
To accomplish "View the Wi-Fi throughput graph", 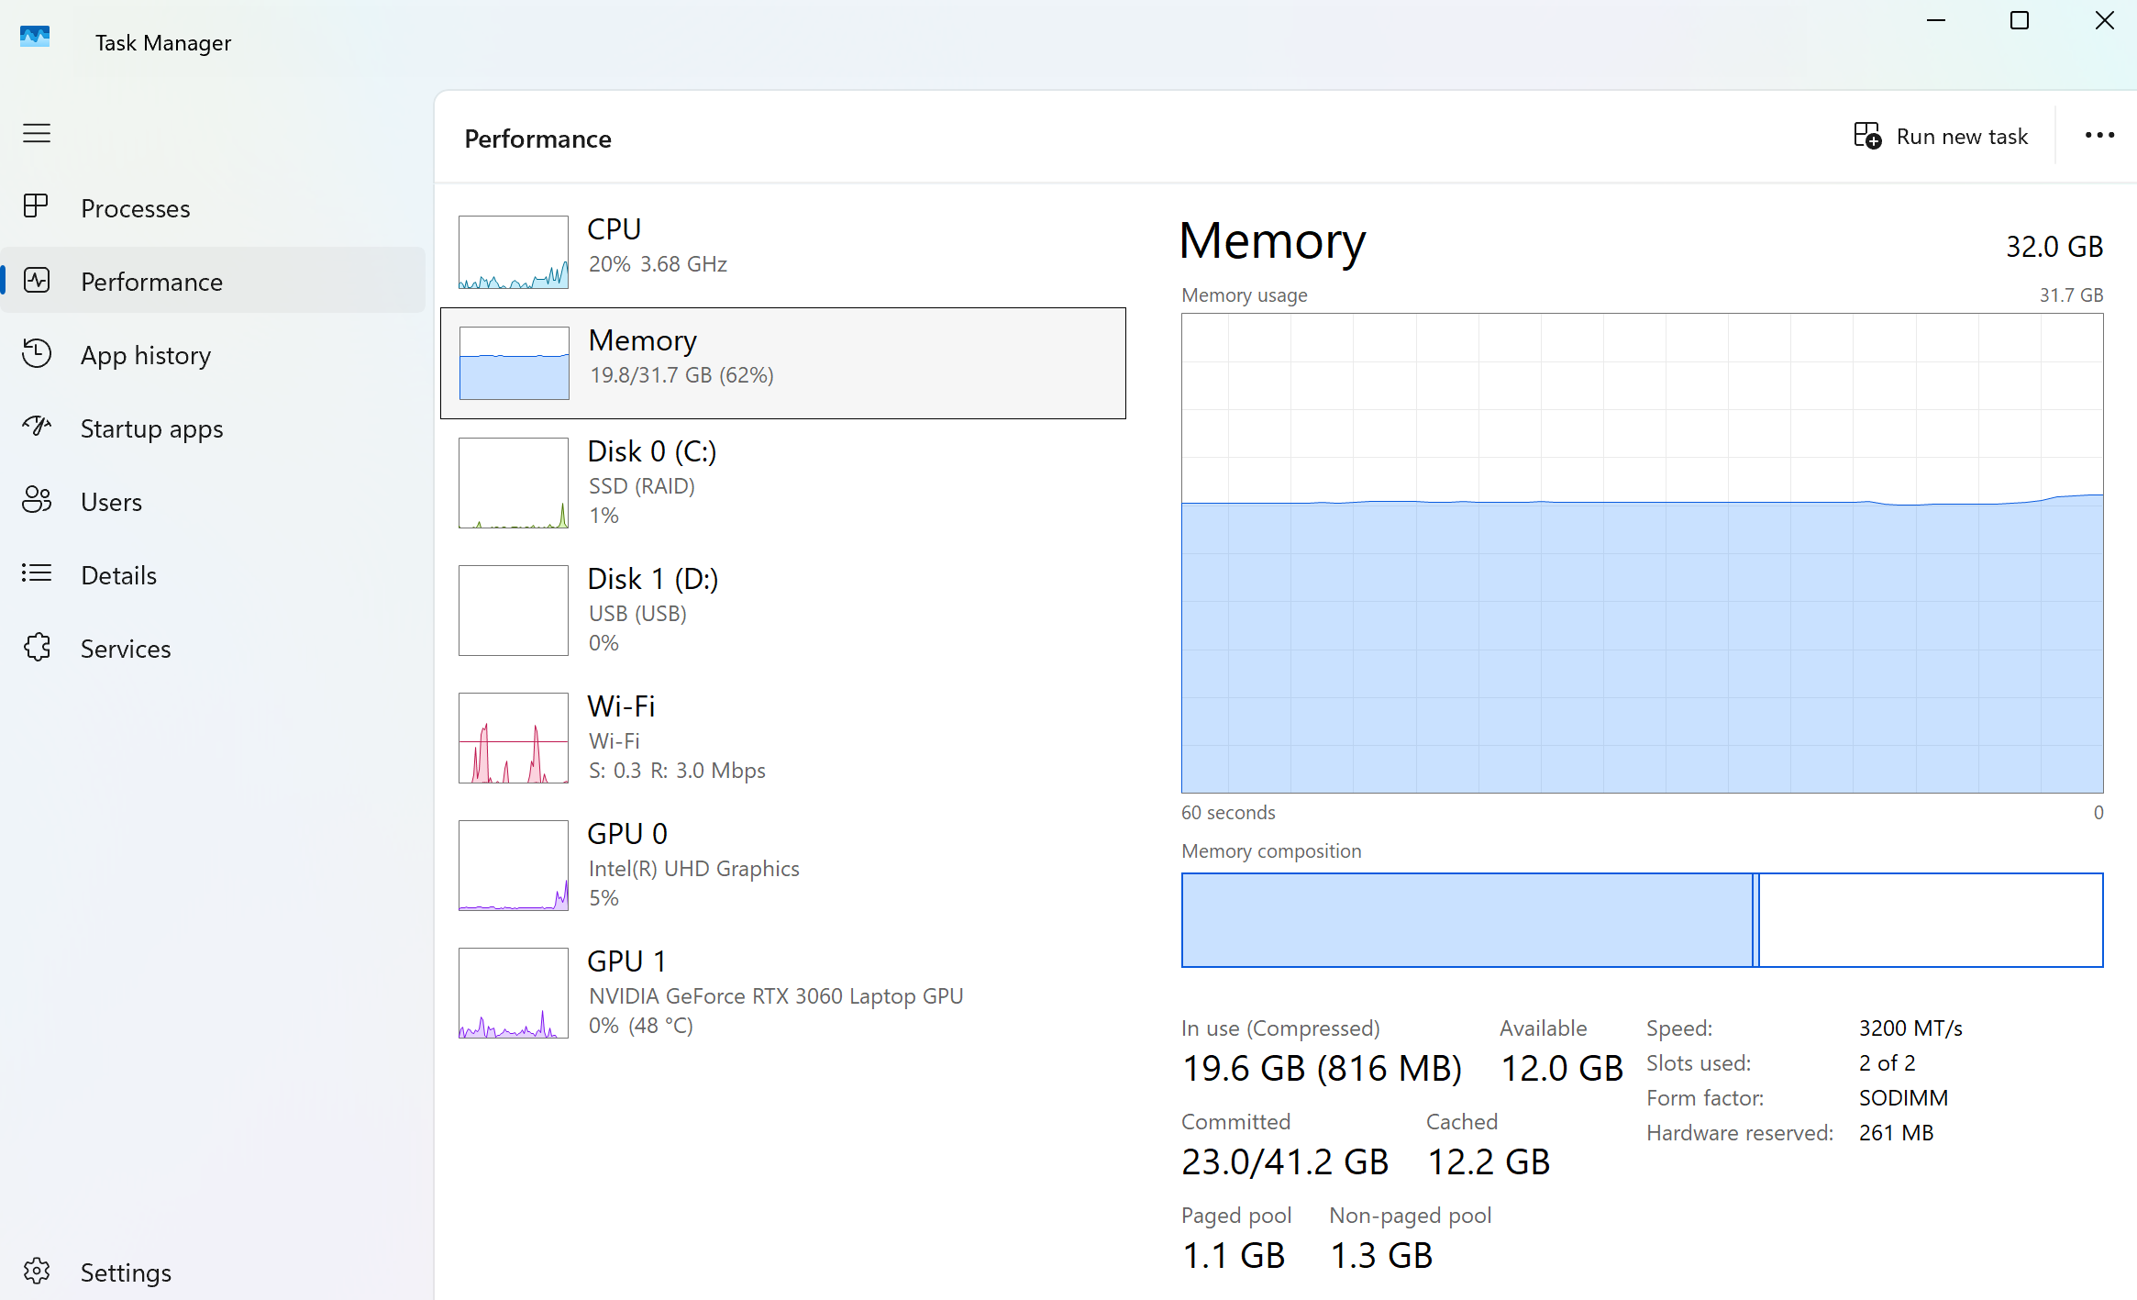I will click(x=514, y=738).
